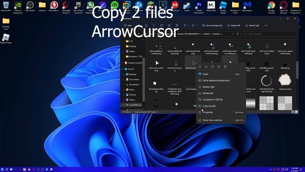
Task: Select advCursor-default.png file
Action: tap(267, 48)
